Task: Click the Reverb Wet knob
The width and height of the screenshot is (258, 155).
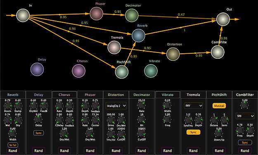Action: click(8, 120)
